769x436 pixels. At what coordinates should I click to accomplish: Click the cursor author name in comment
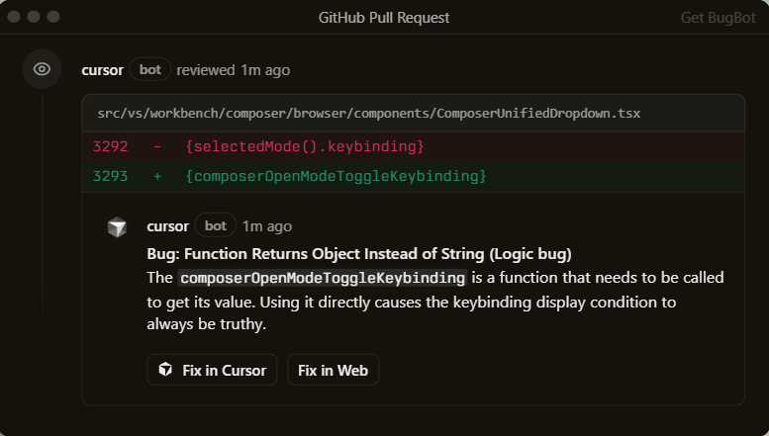pos(167,226)
